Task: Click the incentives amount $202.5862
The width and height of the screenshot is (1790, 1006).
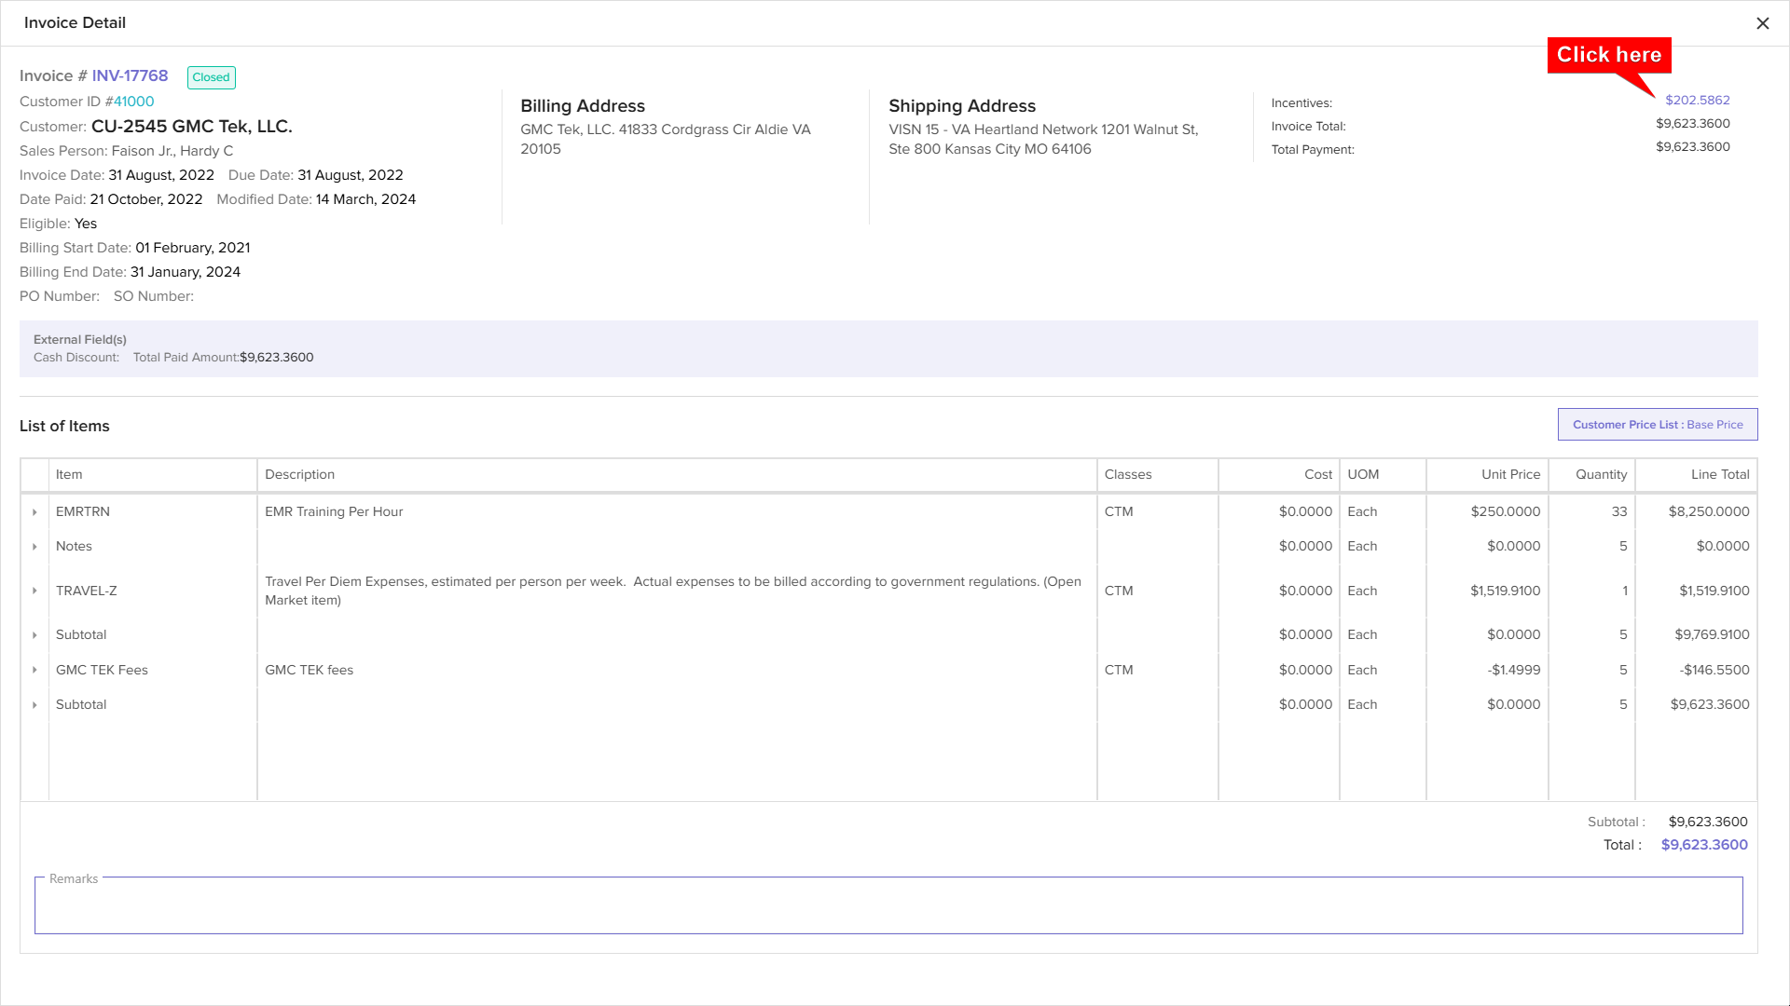Action: tap(1697, 100)
